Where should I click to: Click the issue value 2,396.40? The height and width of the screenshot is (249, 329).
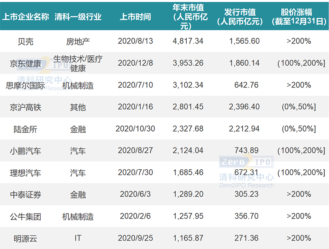[x=244, y=107]
